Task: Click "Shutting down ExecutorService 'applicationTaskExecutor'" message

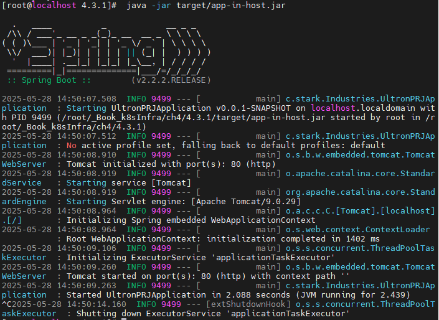Action: (214, 314)
